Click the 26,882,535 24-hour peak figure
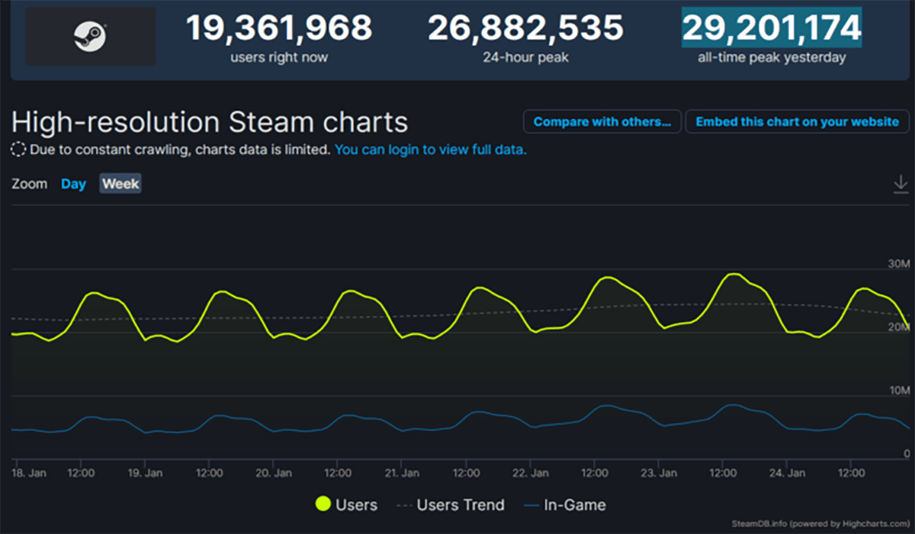Screen dimensions: 915x534 coord(525,28)
